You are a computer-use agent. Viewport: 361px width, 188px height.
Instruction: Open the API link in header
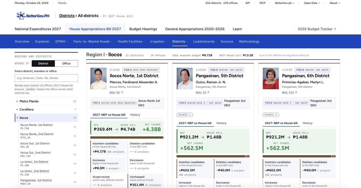(x=247, y=3)
